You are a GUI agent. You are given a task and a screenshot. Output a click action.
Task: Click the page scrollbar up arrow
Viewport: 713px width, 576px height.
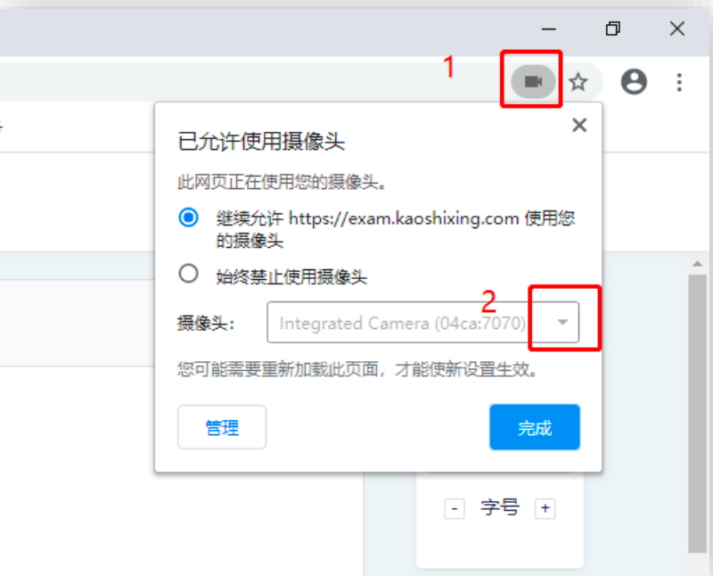click(x=697, y=264)
